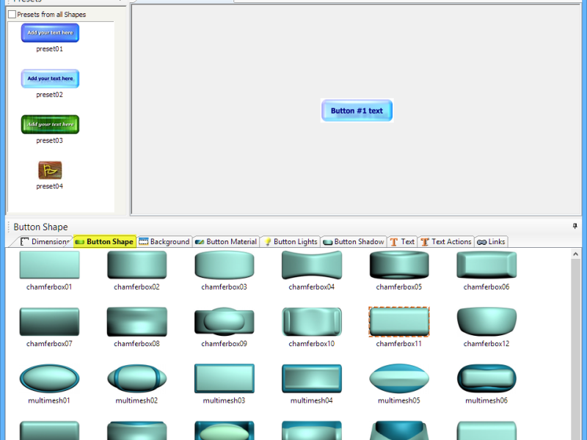The height and width of the screenshot is (440, 587).
Task: Click the chamferbox11 label text
Action: pos(399,343)
